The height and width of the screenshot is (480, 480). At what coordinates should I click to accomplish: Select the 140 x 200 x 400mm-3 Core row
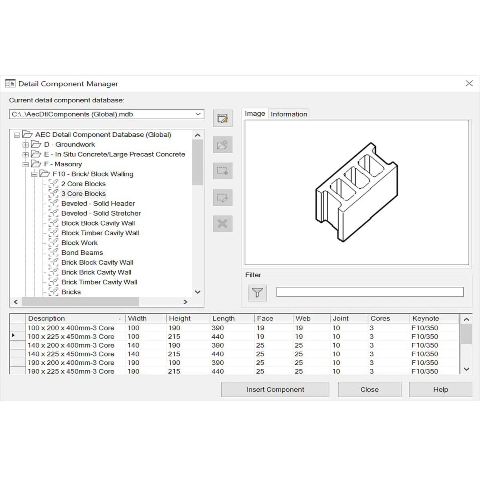click(x=71, y=346)
